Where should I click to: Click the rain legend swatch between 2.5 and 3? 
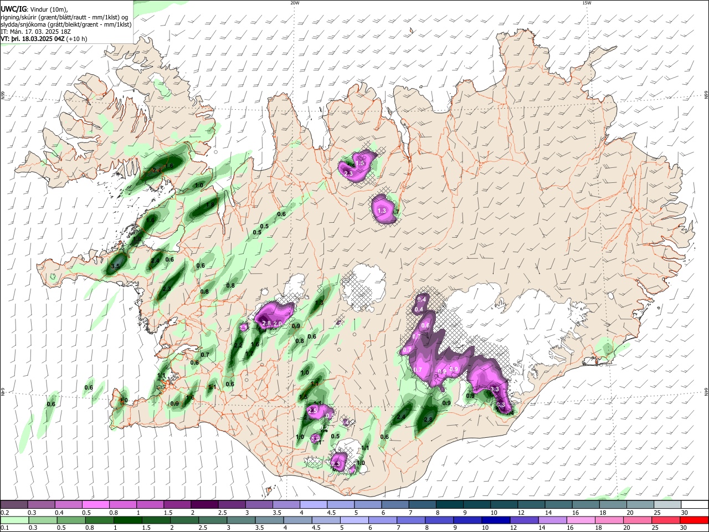coord(212,520)
